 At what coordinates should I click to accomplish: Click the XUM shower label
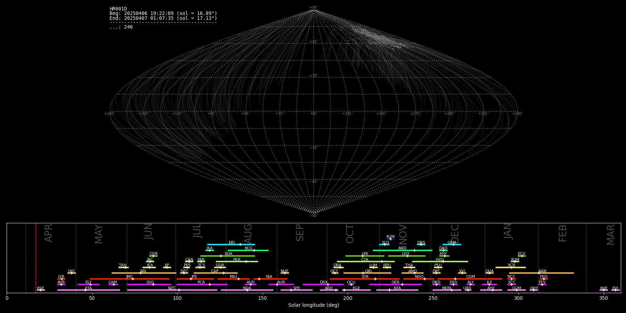click(x=515, y=260)
